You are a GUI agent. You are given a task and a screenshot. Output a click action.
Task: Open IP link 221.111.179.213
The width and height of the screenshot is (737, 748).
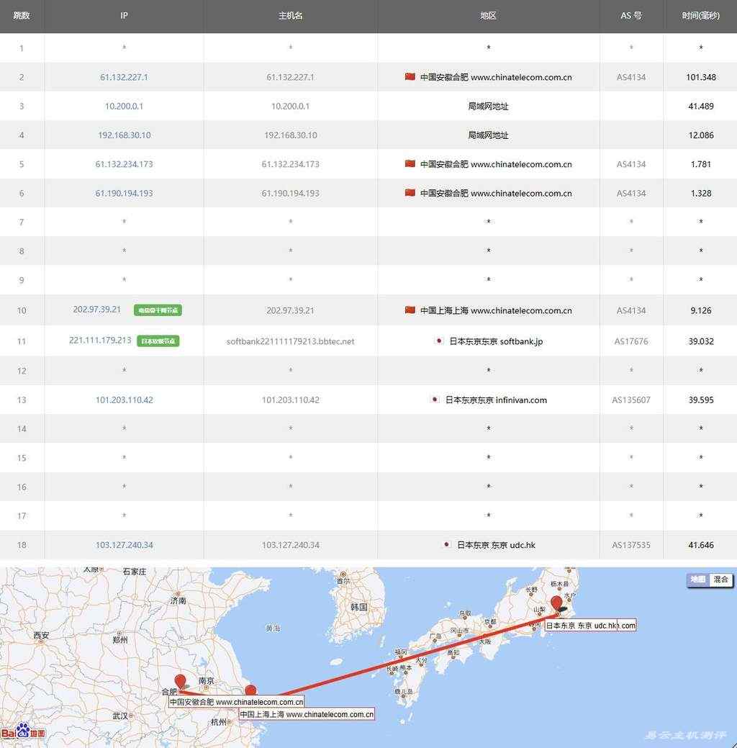click(100, 340)
